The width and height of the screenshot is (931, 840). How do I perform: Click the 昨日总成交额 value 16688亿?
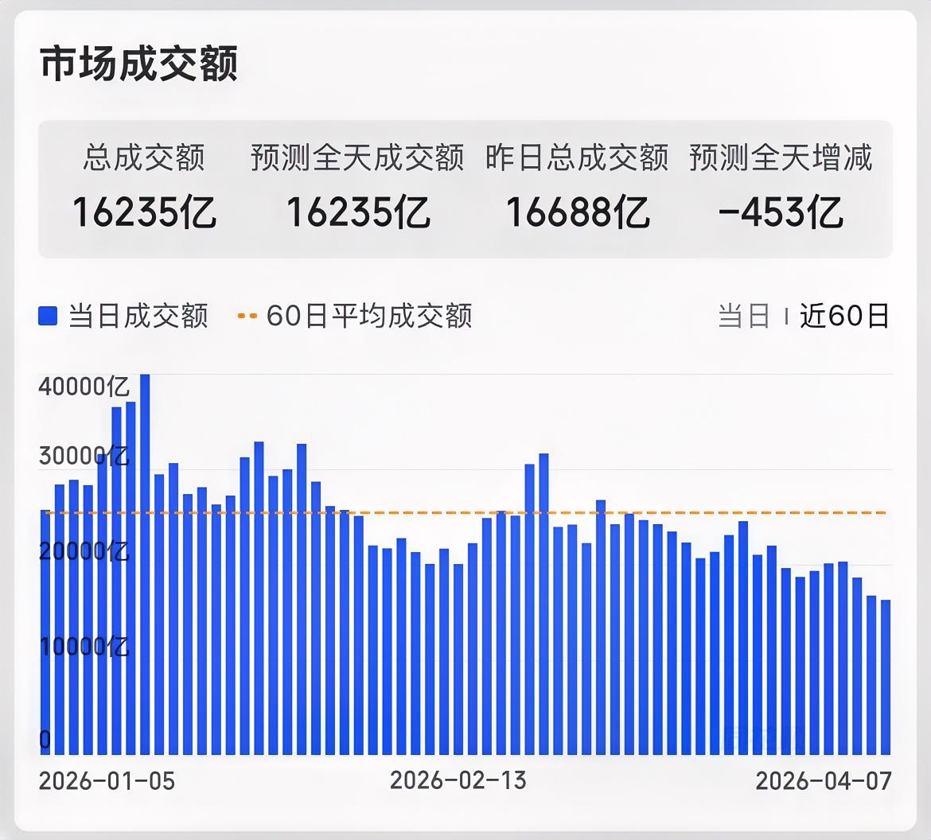coord(578,212)
